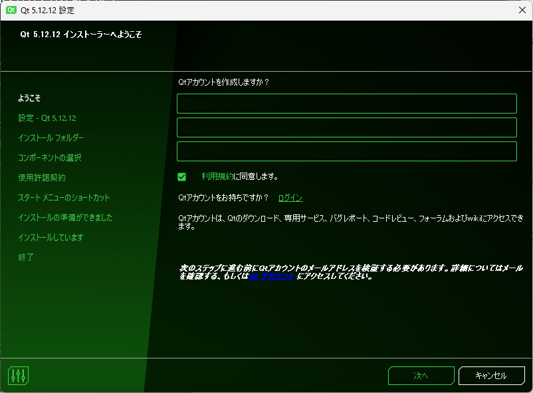
Task: Select the スタート メニューのショートカット step
Action: 64,198
